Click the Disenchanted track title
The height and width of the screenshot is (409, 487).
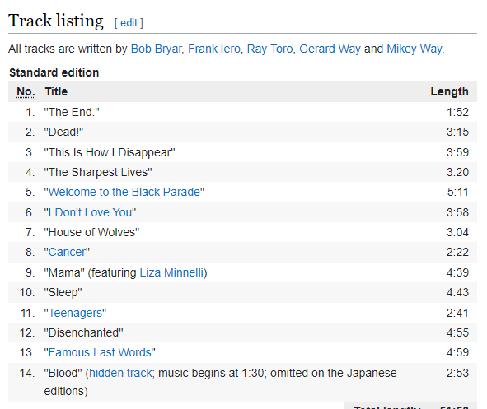click(83, 332)
